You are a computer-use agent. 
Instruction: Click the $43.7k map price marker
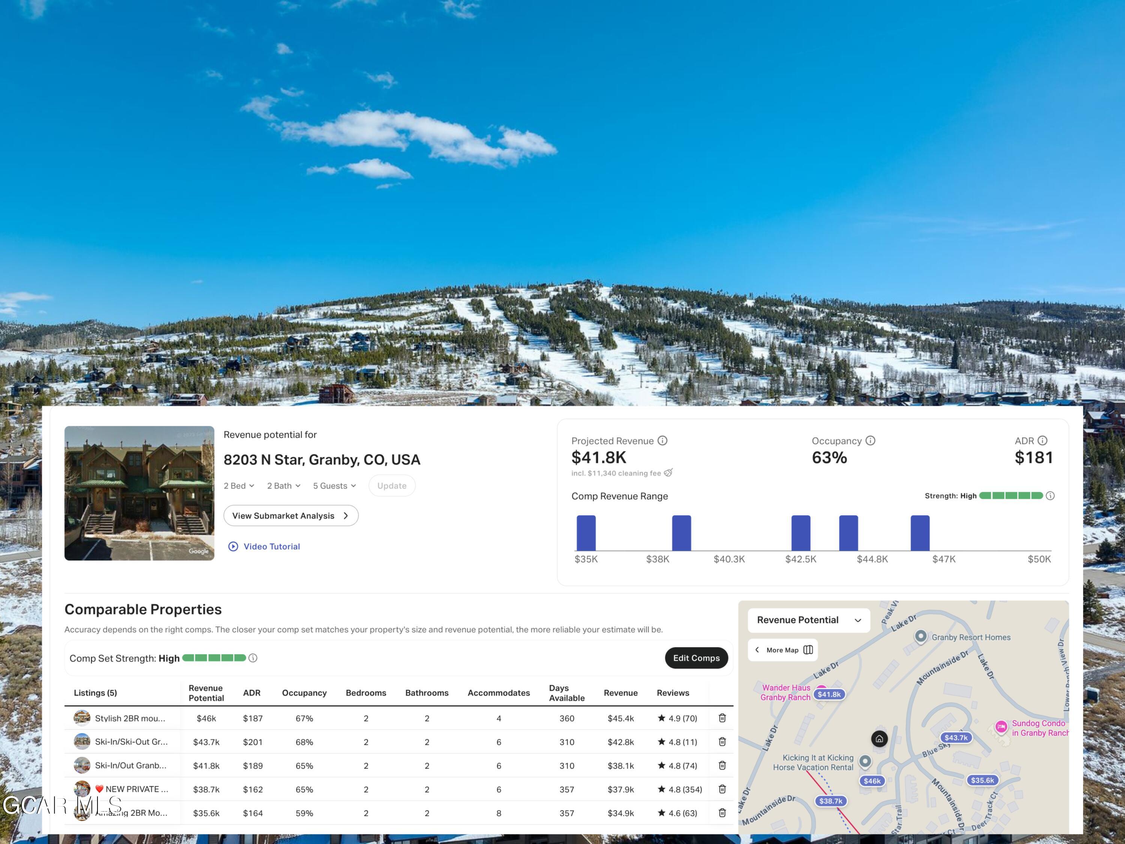click(955, 738)
